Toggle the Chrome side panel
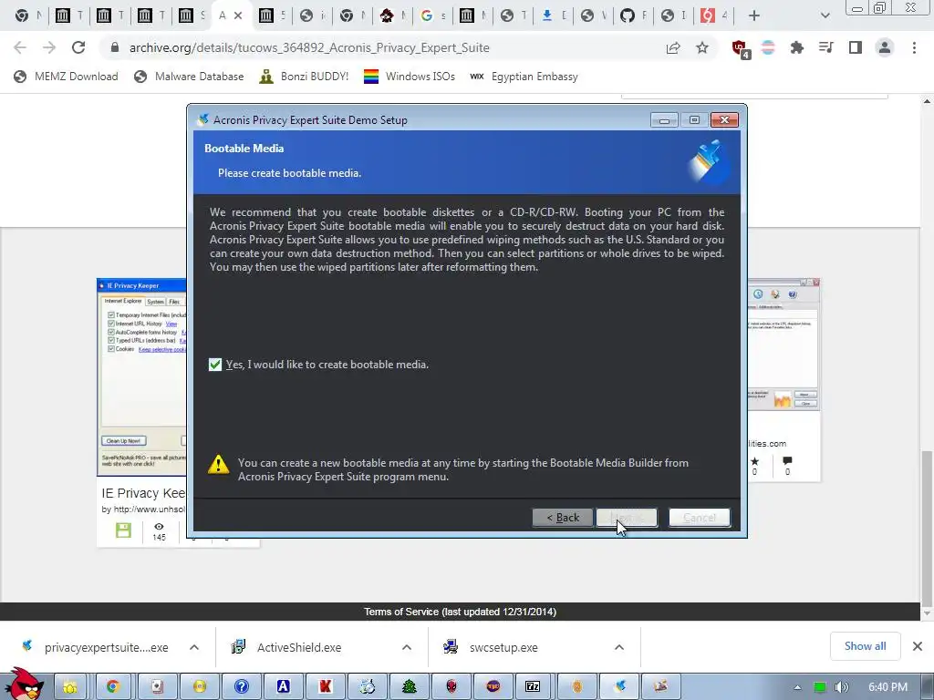 click(855, 47)
